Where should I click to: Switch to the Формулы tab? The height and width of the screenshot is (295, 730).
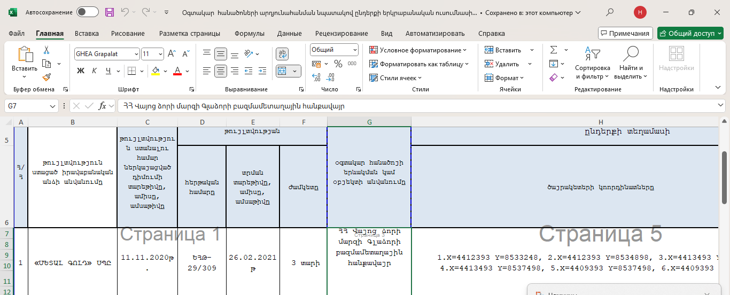point(249,33)
